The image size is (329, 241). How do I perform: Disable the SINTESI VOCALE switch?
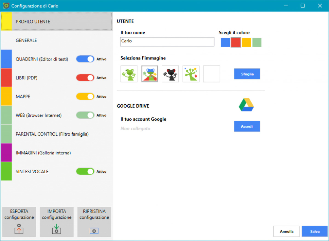[x=85, y=171]
